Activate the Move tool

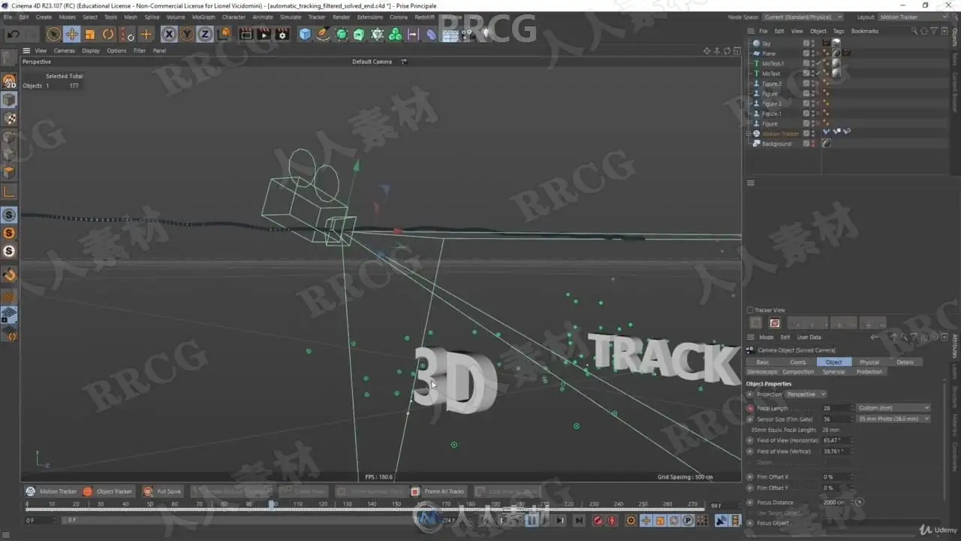tap(72, 35)
